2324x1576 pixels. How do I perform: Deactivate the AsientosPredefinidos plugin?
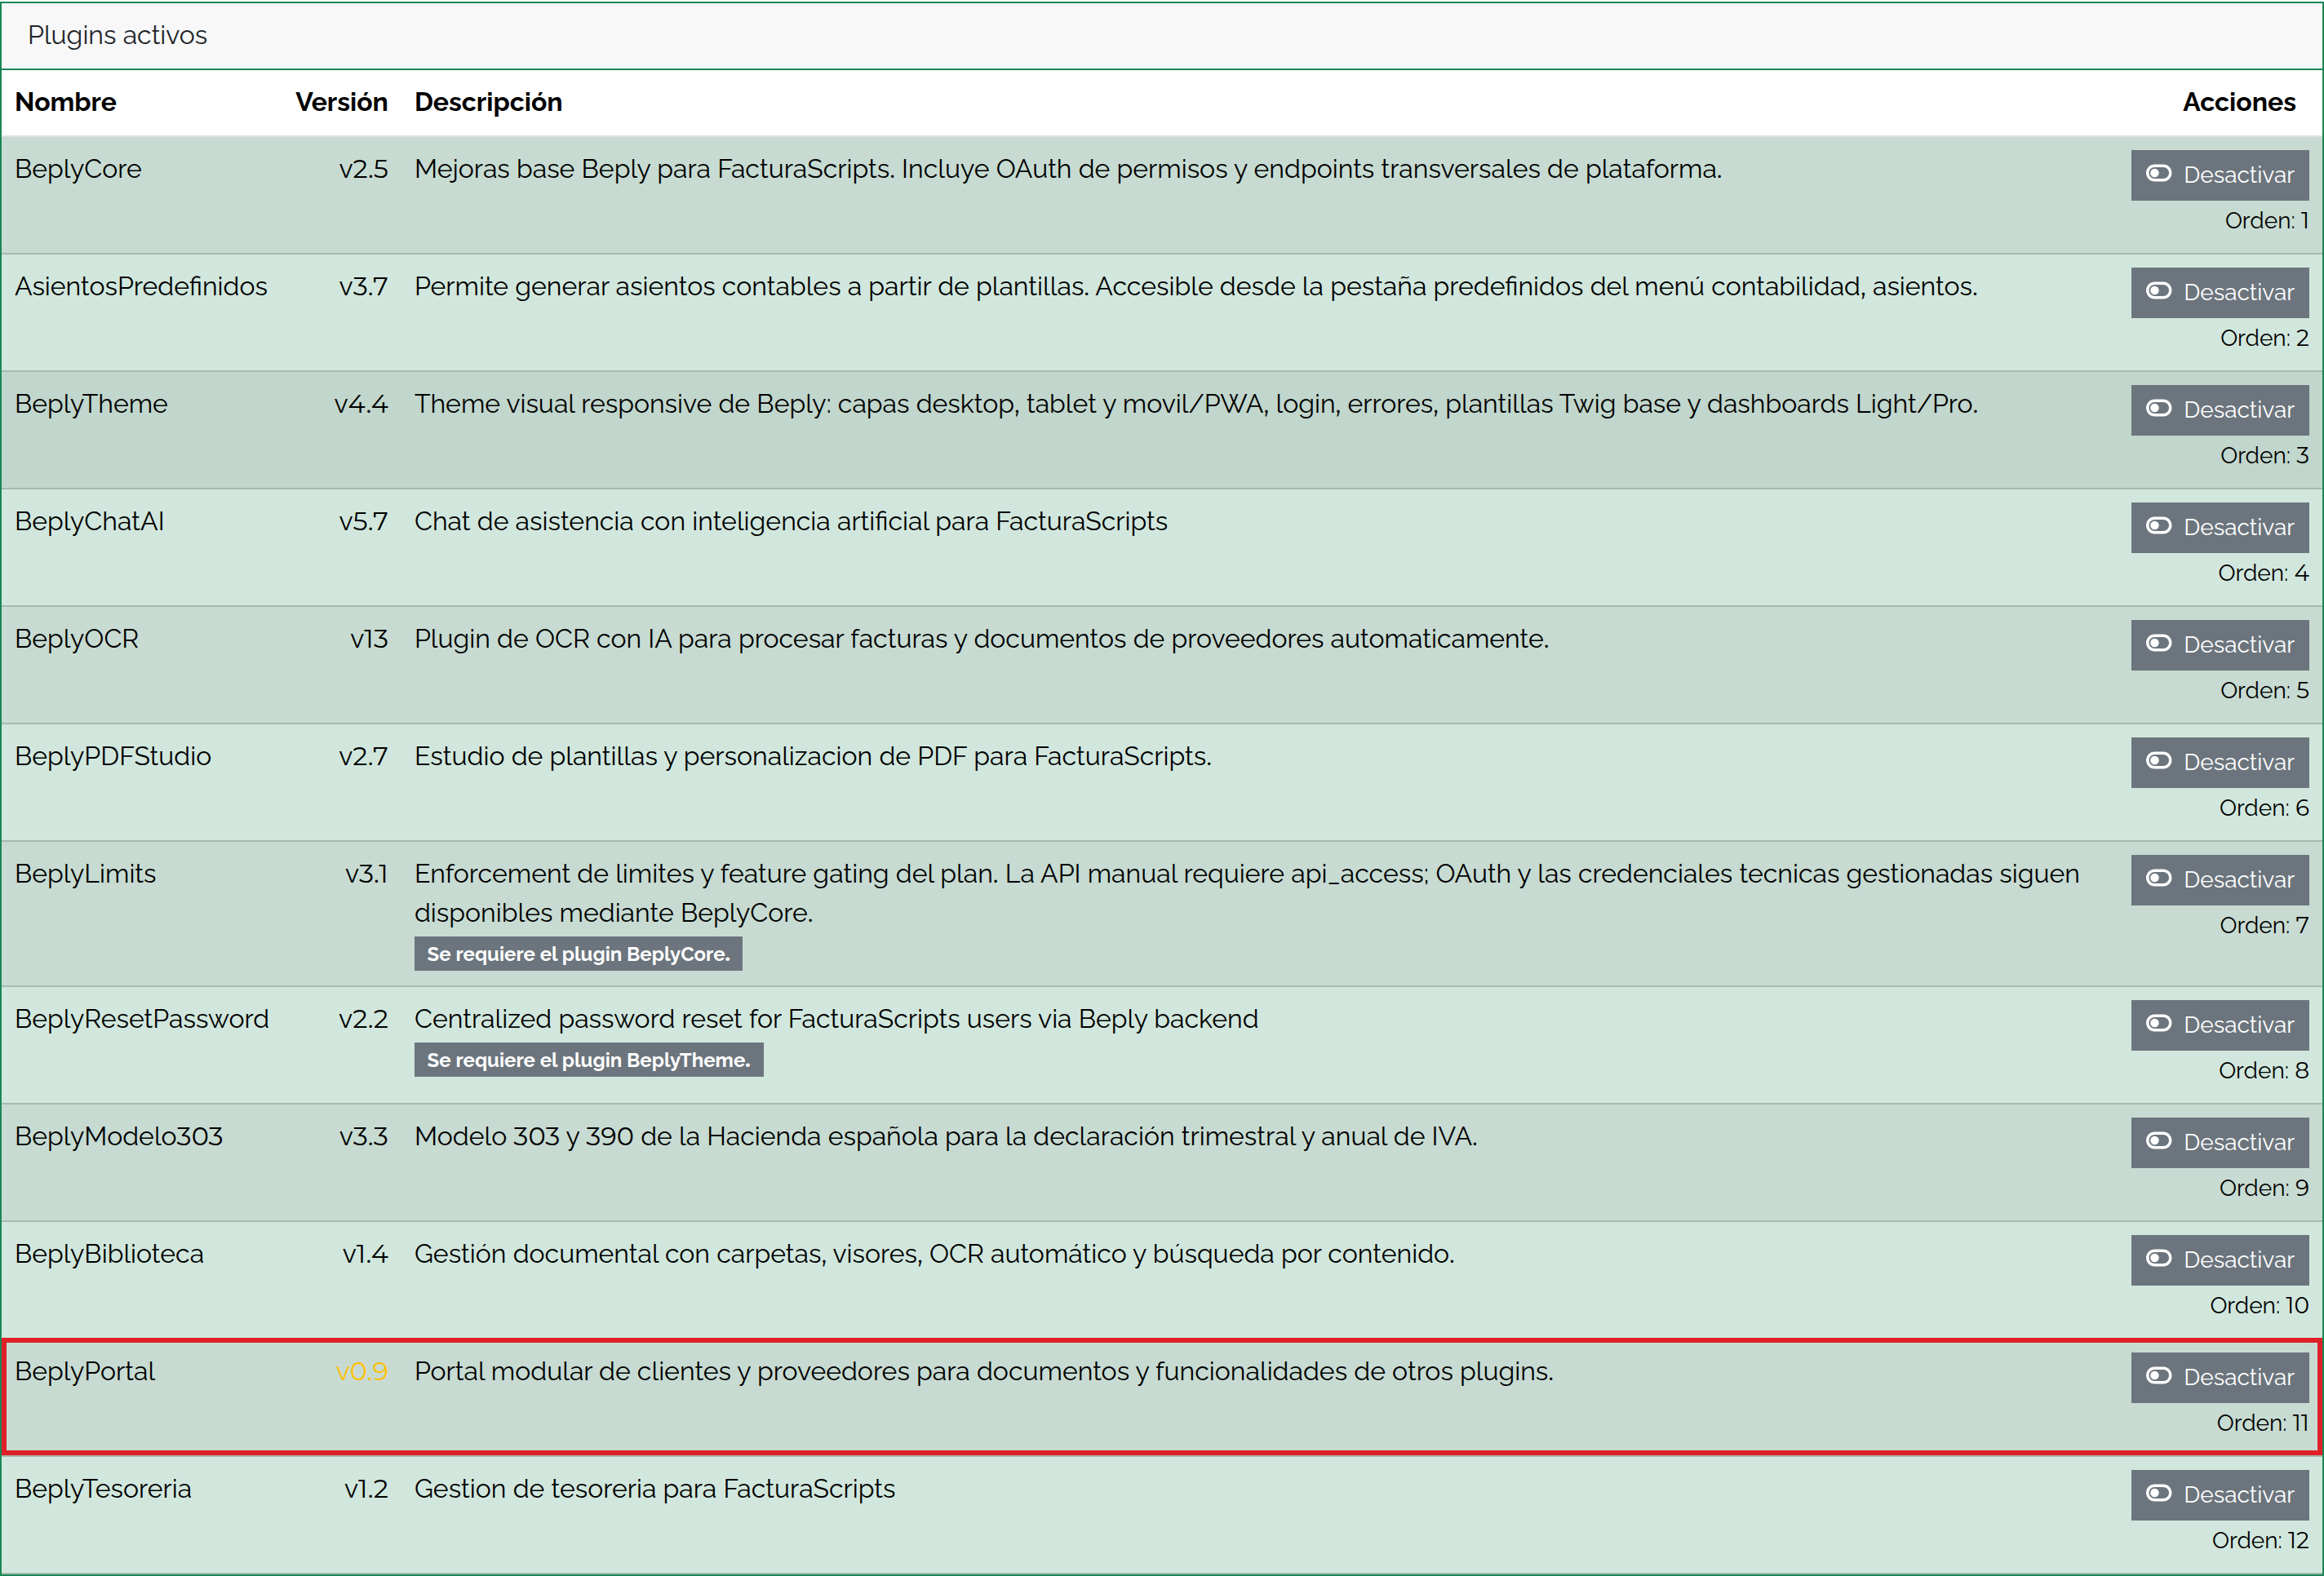pyautogui.click(x=2219, y=292)
